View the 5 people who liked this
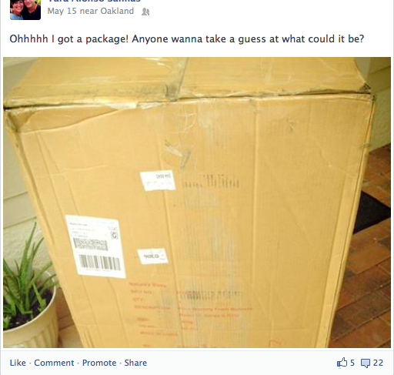This screenshot has height=375, width=394. point(352,363)
